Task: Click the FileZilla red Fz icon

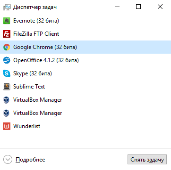Action: 7,34
